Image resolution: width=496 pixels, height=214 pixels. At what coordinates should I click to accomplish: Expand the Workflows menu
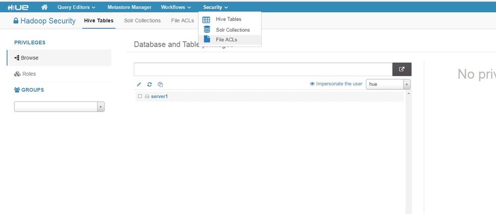tap(176, 7)
